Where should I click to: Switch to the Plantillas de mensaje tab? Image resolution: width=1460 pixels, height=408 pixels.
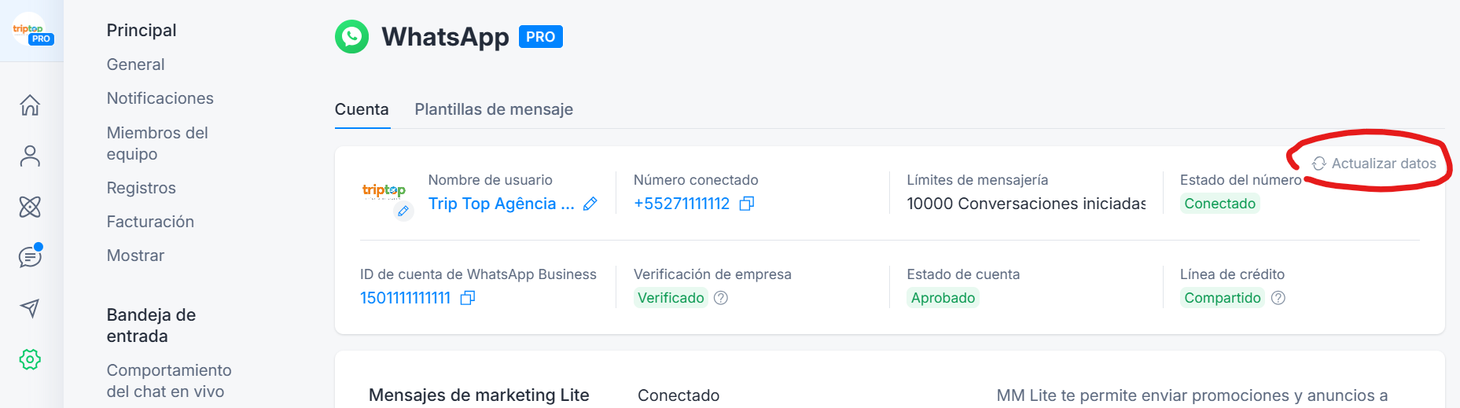[494, 109]
